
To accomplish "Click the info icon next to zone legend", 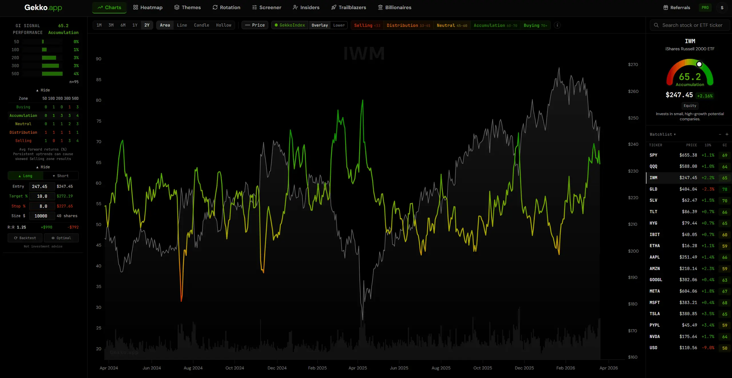I will [557, 25].
